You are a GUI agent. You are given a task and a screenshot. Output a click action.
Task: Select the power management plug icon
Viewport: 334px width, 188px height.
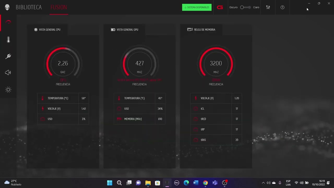pos(8,56)
